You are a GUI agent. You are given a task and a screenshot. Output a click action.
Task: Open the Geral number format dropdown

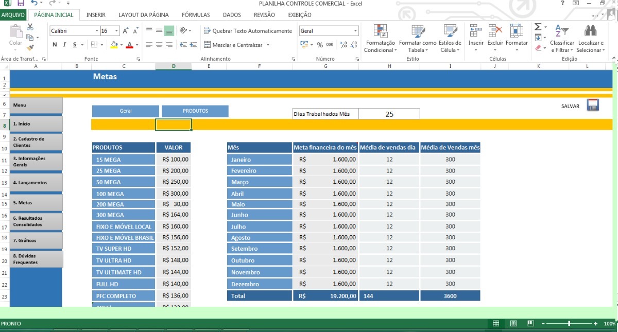(x=355, y=31)
